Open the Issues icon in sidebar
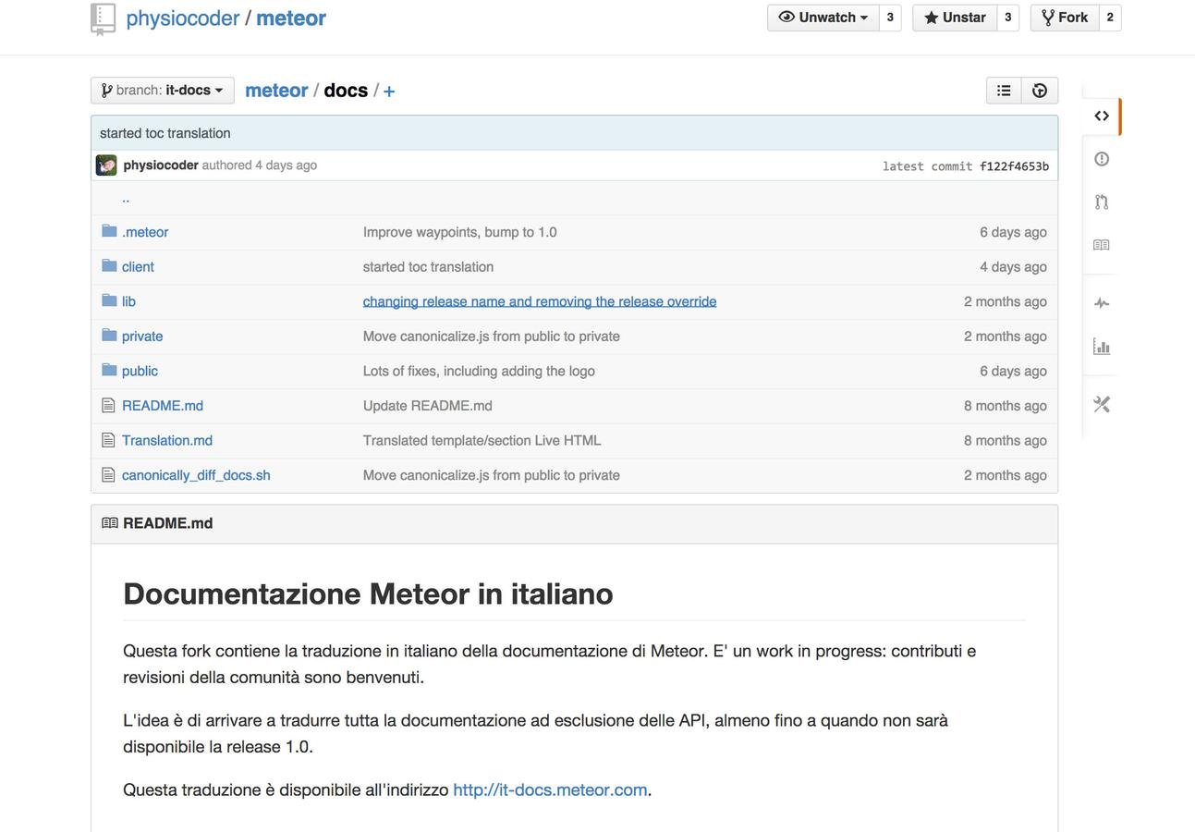Viewport: 1195px width, 832px height. pyautogui.click(x=1102, y=159)
